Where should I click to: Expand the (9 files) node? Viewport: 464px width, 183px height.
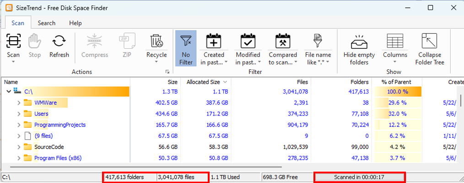coord(19,136)
